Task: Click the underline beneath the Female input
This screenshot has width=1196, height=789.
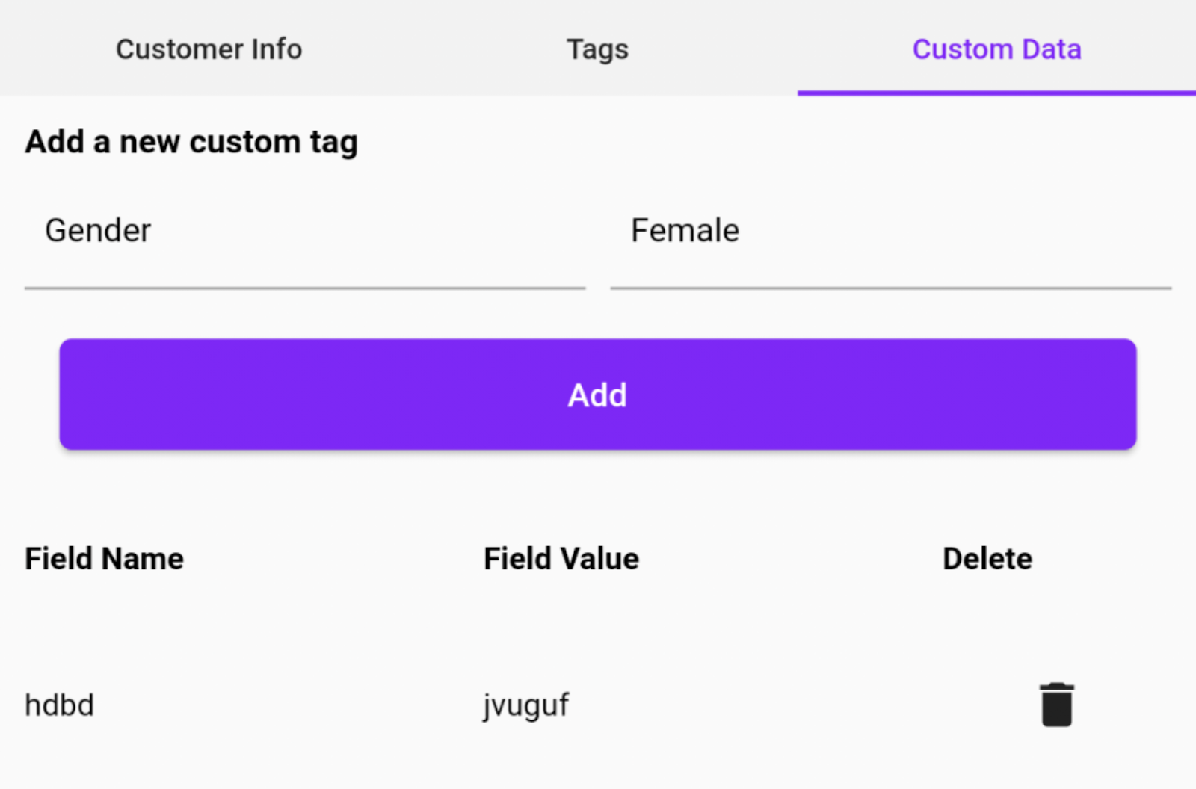Action: point(890,288)
